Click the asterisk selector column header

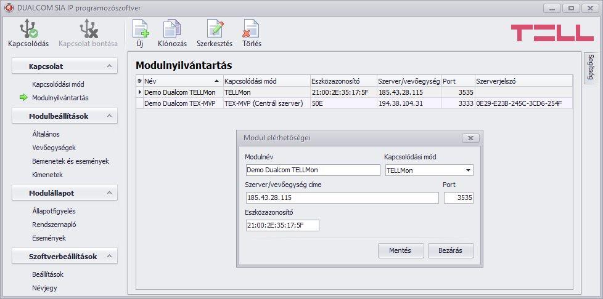point(139,81)
